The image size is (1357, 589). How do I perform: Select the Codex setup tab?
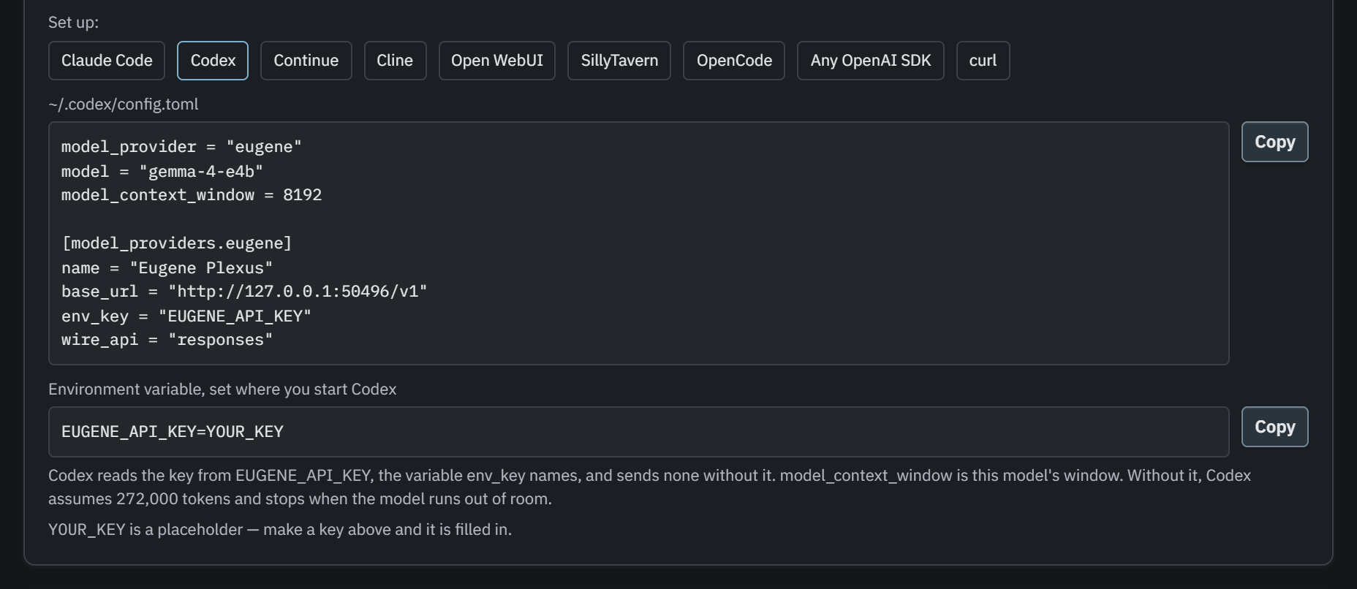213,61
